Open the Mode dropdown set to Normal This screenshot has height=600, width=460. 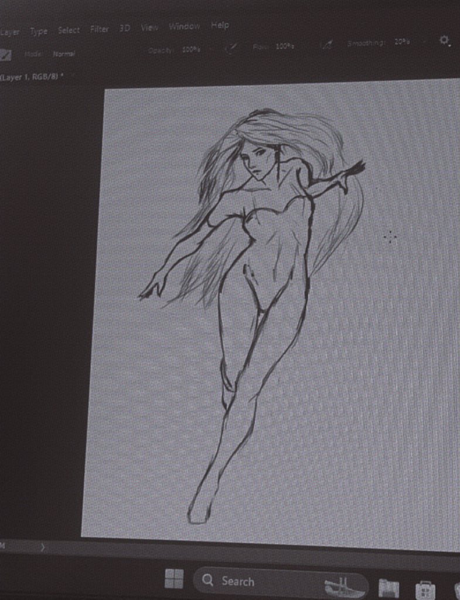point(64,54)
